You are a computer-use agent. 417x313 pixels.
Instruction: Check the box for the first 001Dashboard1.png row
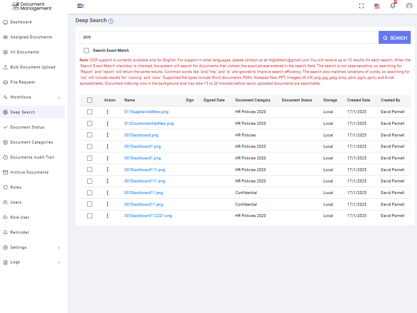90,146
